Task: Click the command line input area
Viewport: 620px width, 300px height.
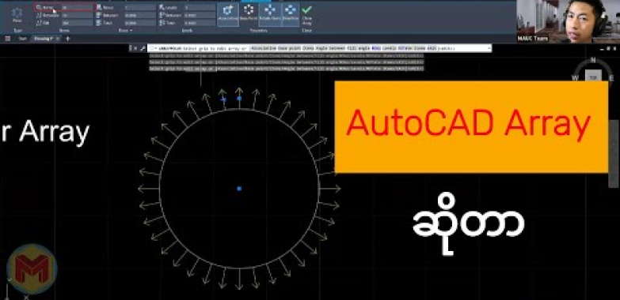Action: coord(319,48)
